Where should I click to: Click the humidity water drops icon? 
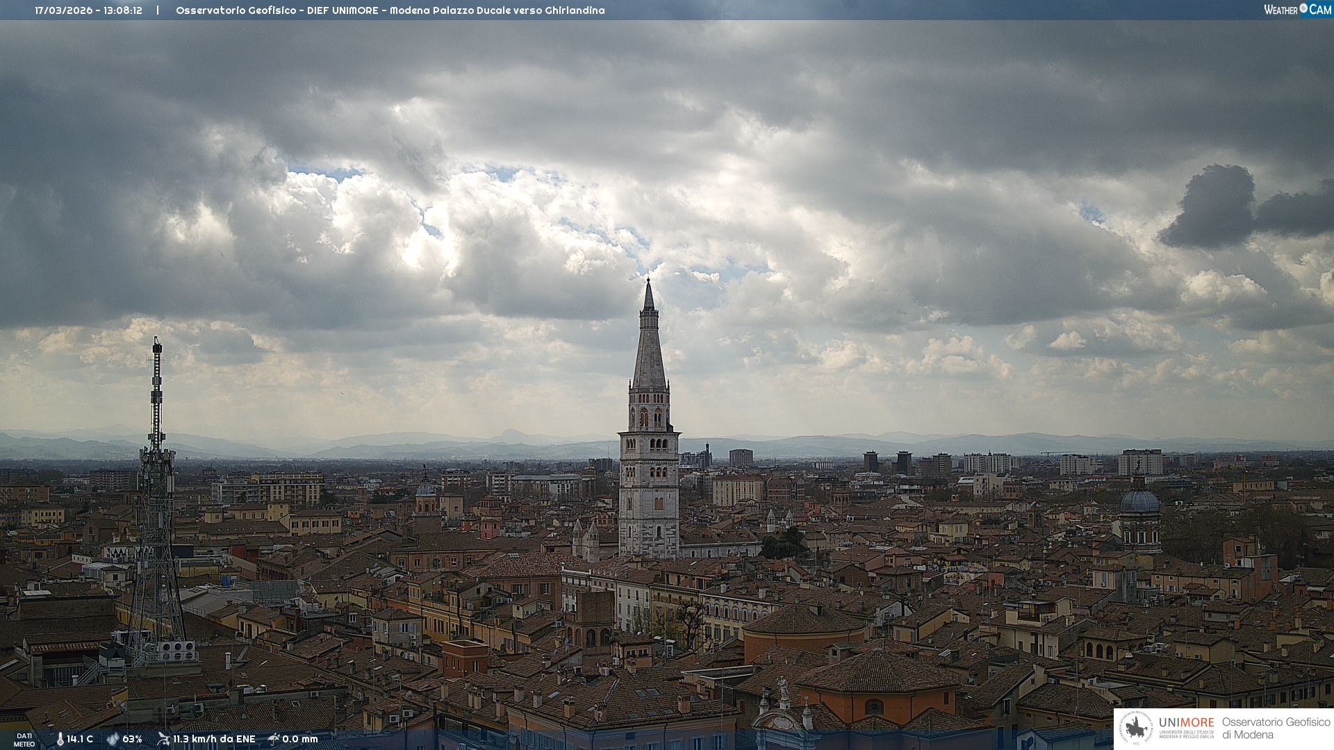point(113,739)
